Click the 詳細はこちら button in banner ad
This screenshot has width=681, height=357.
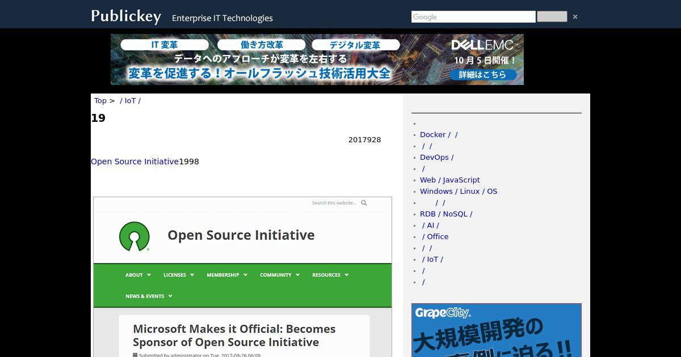(x=483, y=74)
